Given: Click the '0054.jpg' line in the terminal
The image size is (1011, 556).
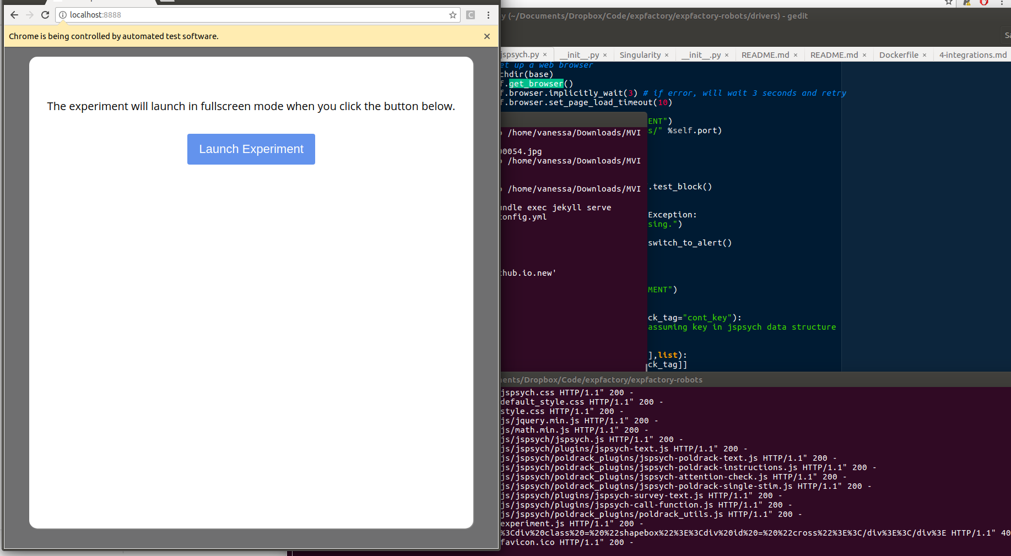Looking at the screenshot, I should coord(522,151).
